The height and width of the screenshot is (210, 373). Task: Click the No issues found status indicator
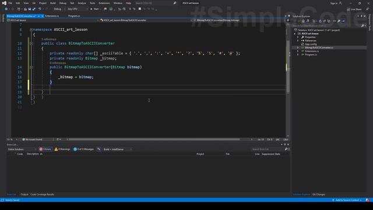pyautogui.click(x=33, y=139)
